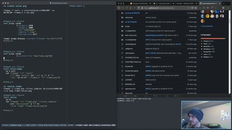Screen dimensions: 232x130
Task: Reload the GitHub page
Action: [x=127, y=8]
